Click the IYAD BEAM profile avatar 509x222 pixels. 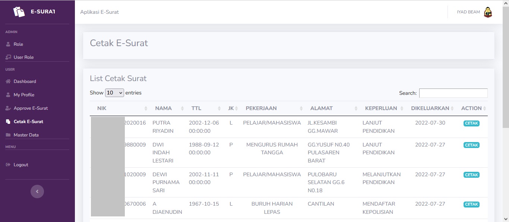[488, 12]
